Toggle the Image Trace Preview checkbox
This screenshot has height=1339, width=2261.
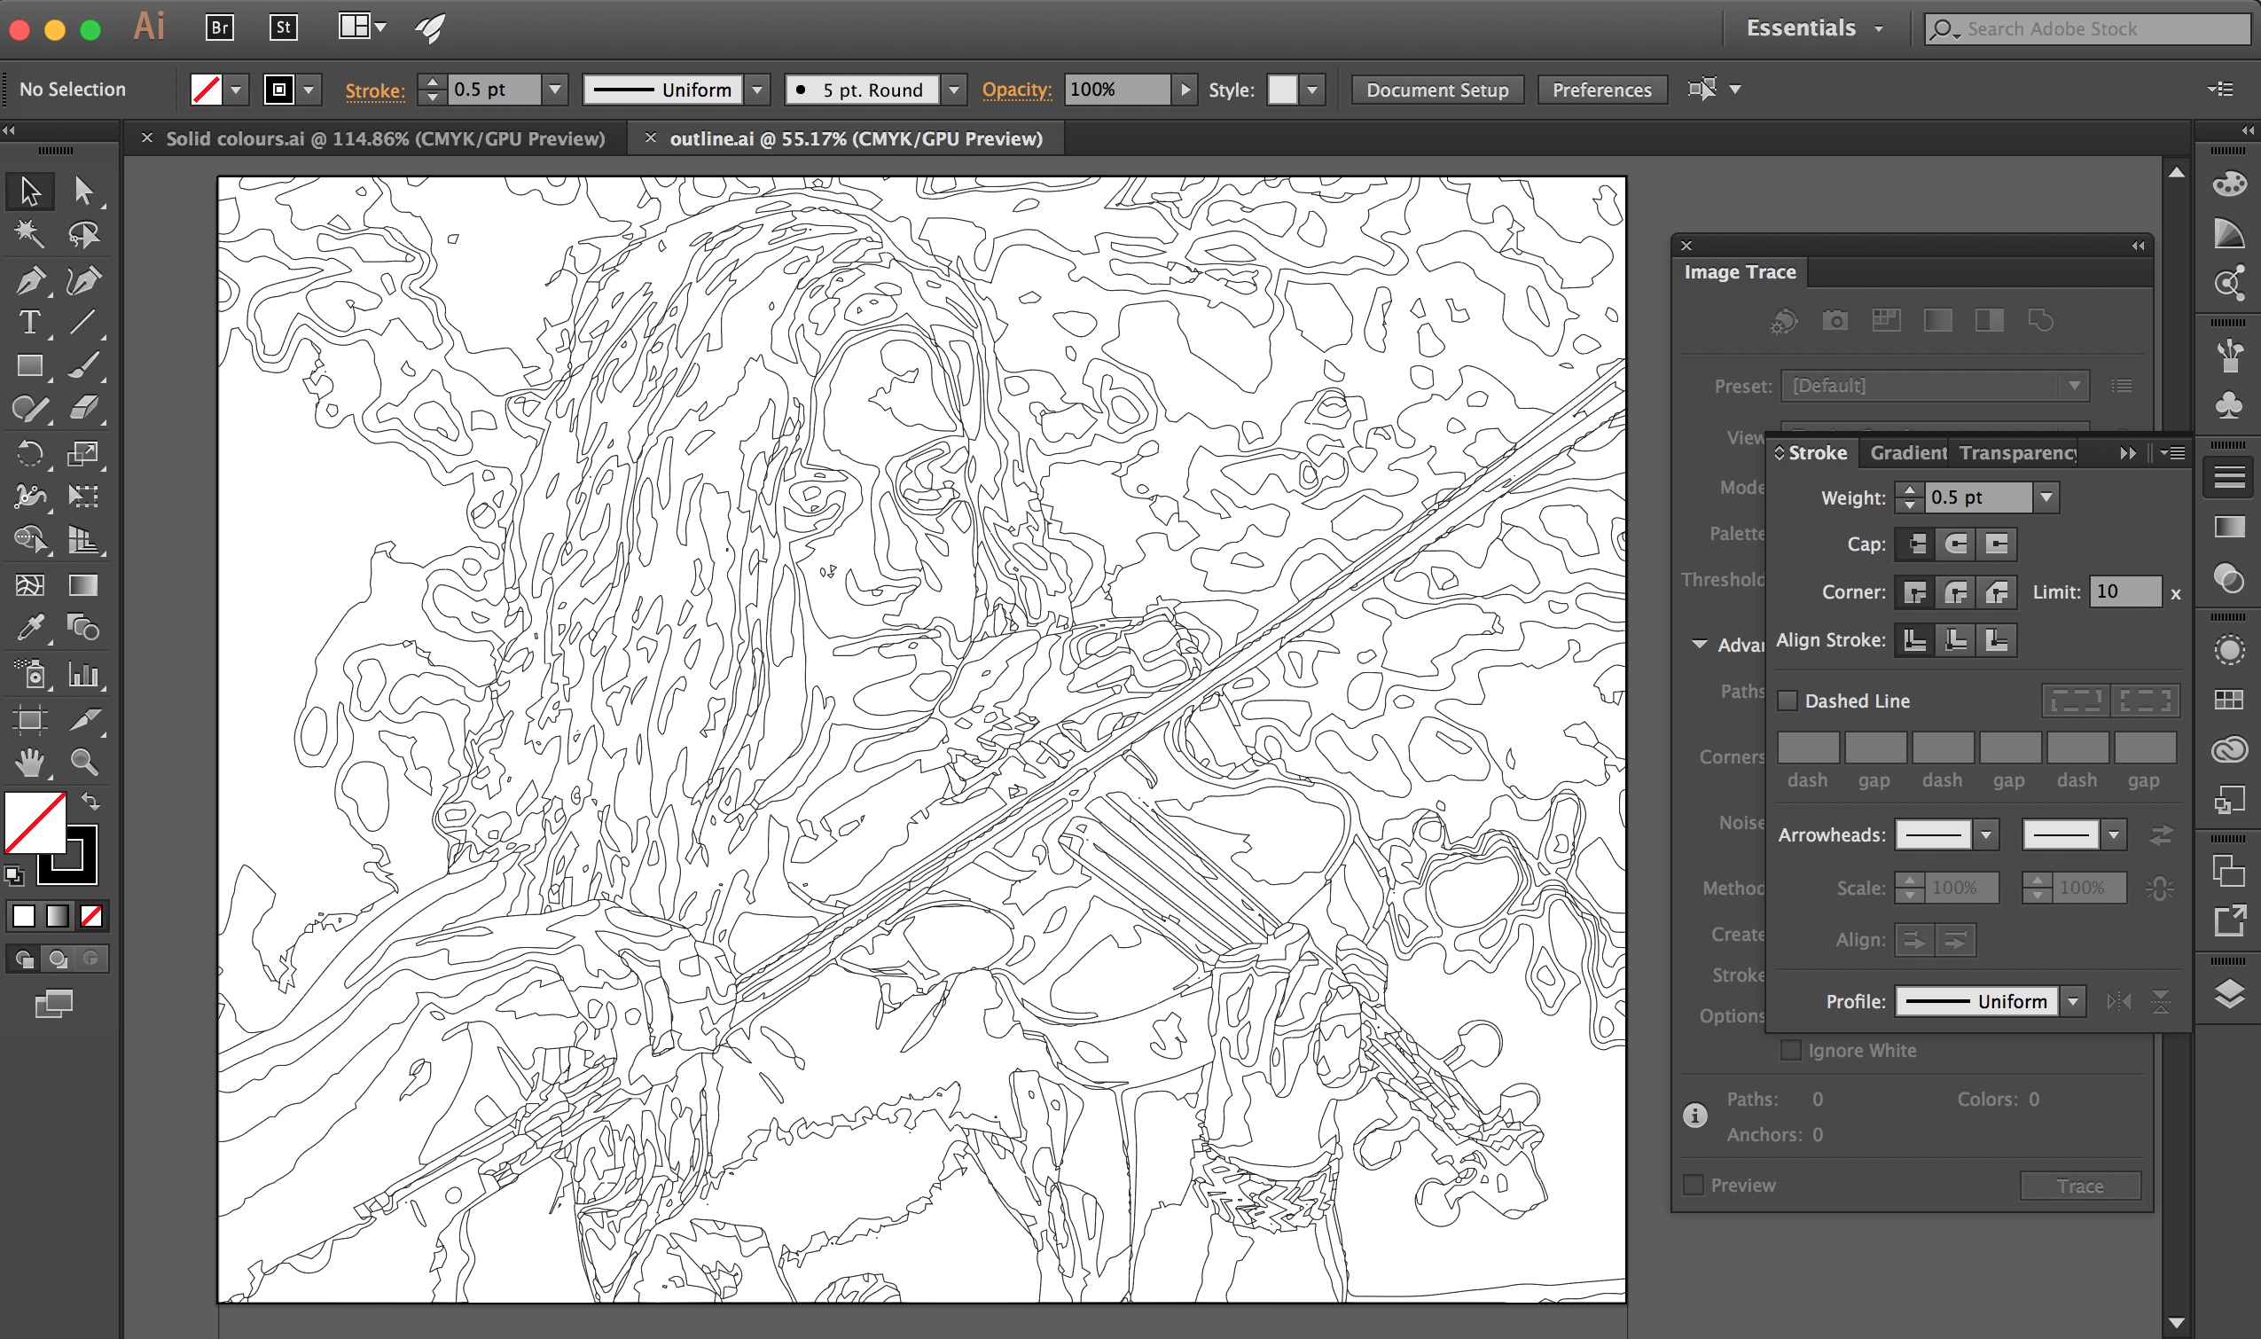click(x=1694, y=1184)
